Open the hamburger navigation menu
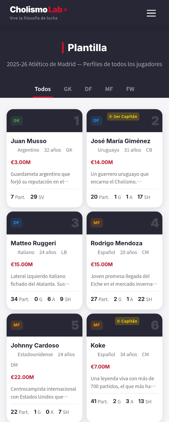Screen dimensions: 169x422 point(151,13)
